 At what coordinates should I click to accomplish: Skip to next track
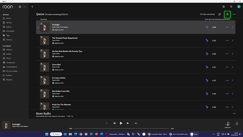[x=128, y=123]
